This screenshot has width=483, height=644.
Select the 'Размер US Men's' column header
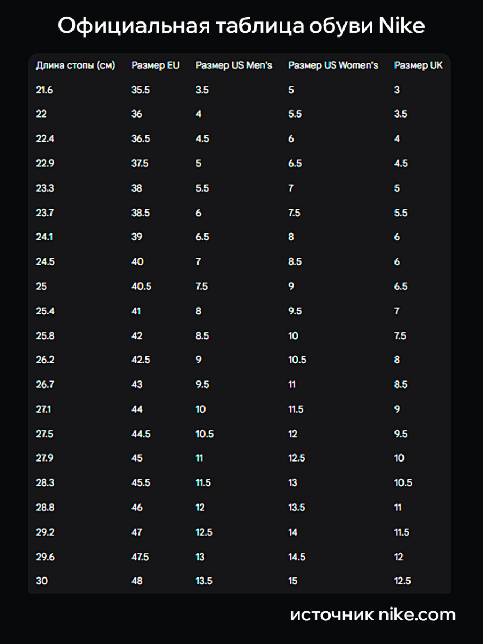coord(234,65)
